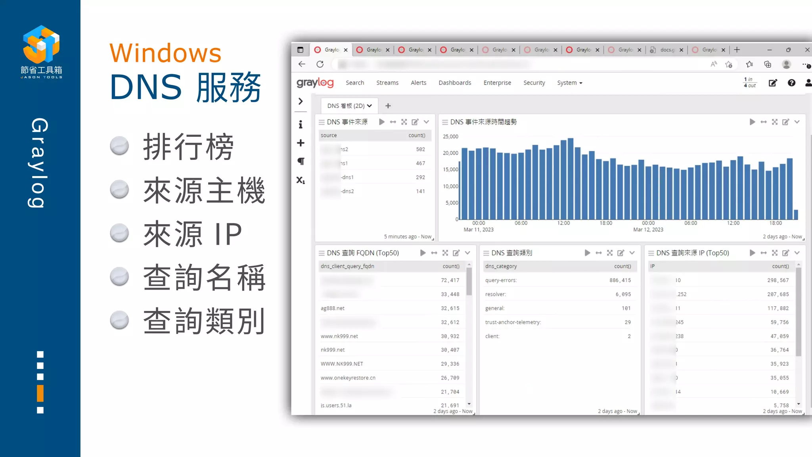Open the sidebar parameters X1 icon

coord(301,180)
